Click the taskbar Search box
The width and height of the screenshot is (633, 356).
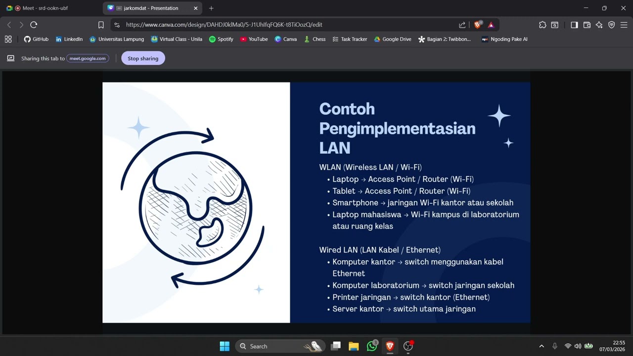click(x=280, y=346)
